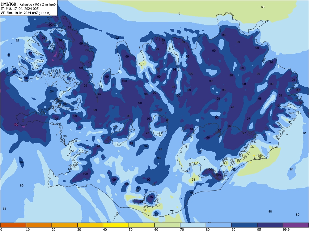Click the "90" humidity value on the map
Screen dimensions: 309x232
[65, 136]
